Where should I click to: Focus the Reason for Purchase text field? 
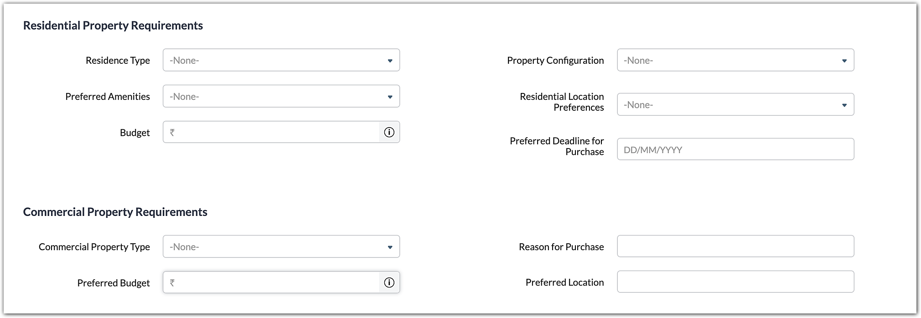point(735,246)
